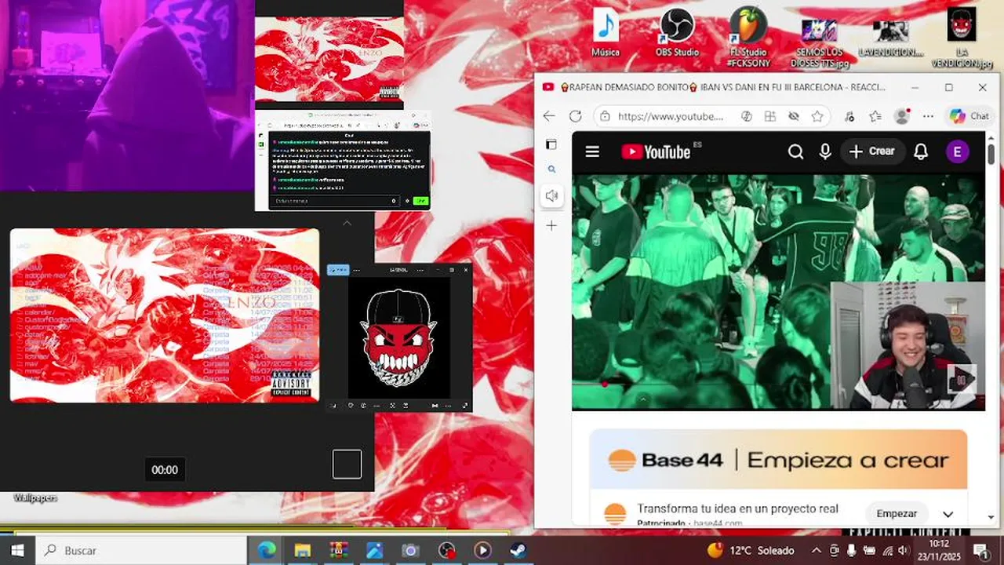The image size is (1004, 565).
Task: Open WinRAR taskbar icon
Action: coord(338,550)
